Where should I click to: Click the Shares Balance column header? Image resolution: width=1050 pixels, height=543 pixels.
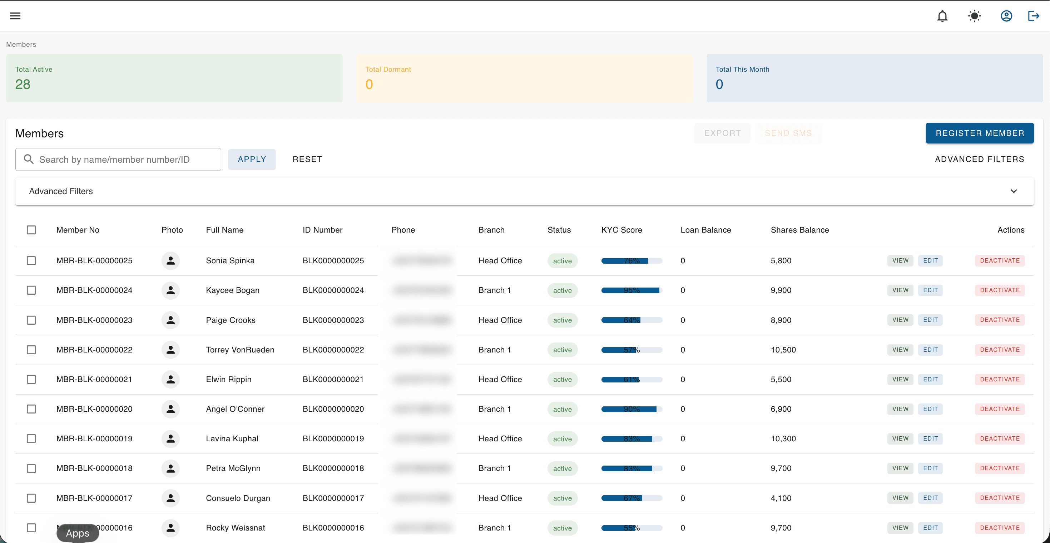[x=799, y=230]
